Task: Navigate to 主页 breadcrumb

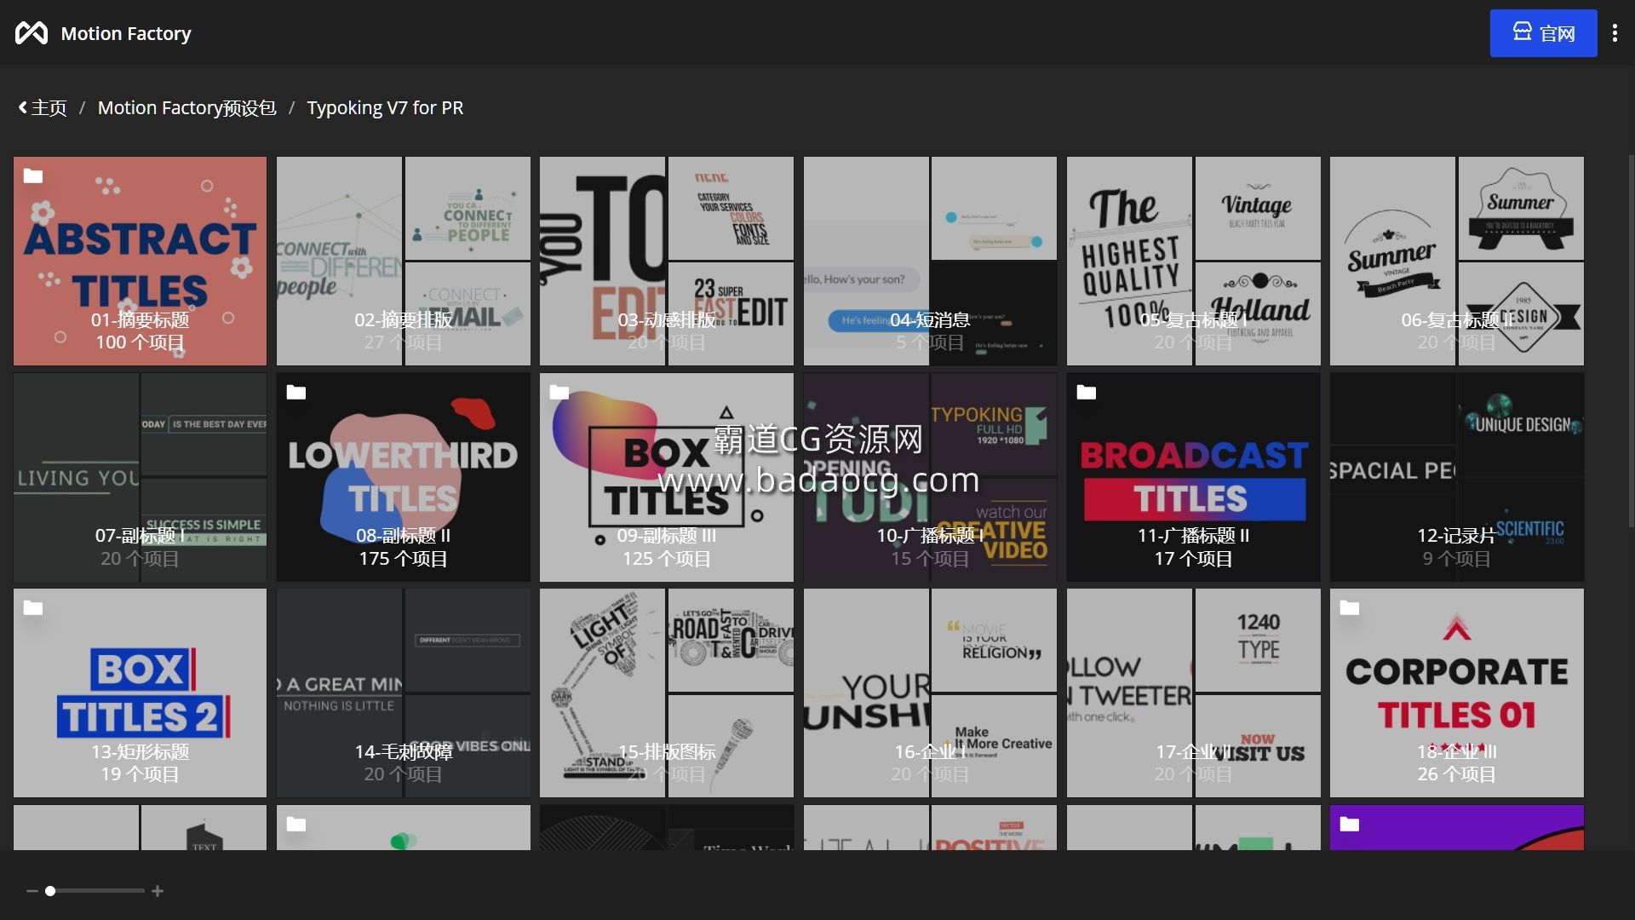Action: coord(49,108)
